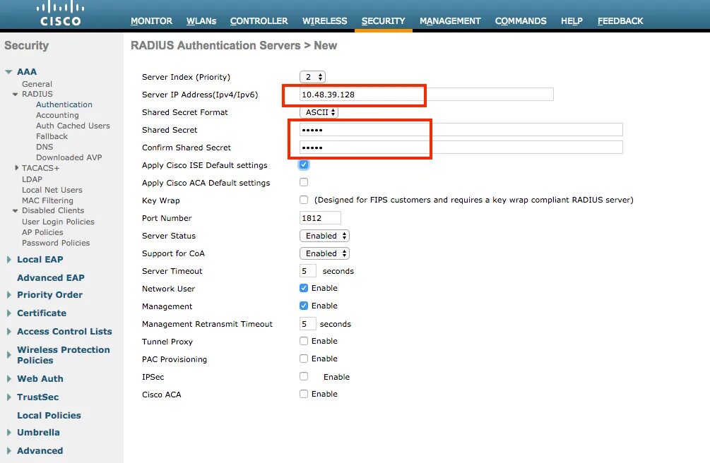Screen dimensions: 710x463
Task: Expand the Priority Order arrow
Action: [x=9, y=294]
